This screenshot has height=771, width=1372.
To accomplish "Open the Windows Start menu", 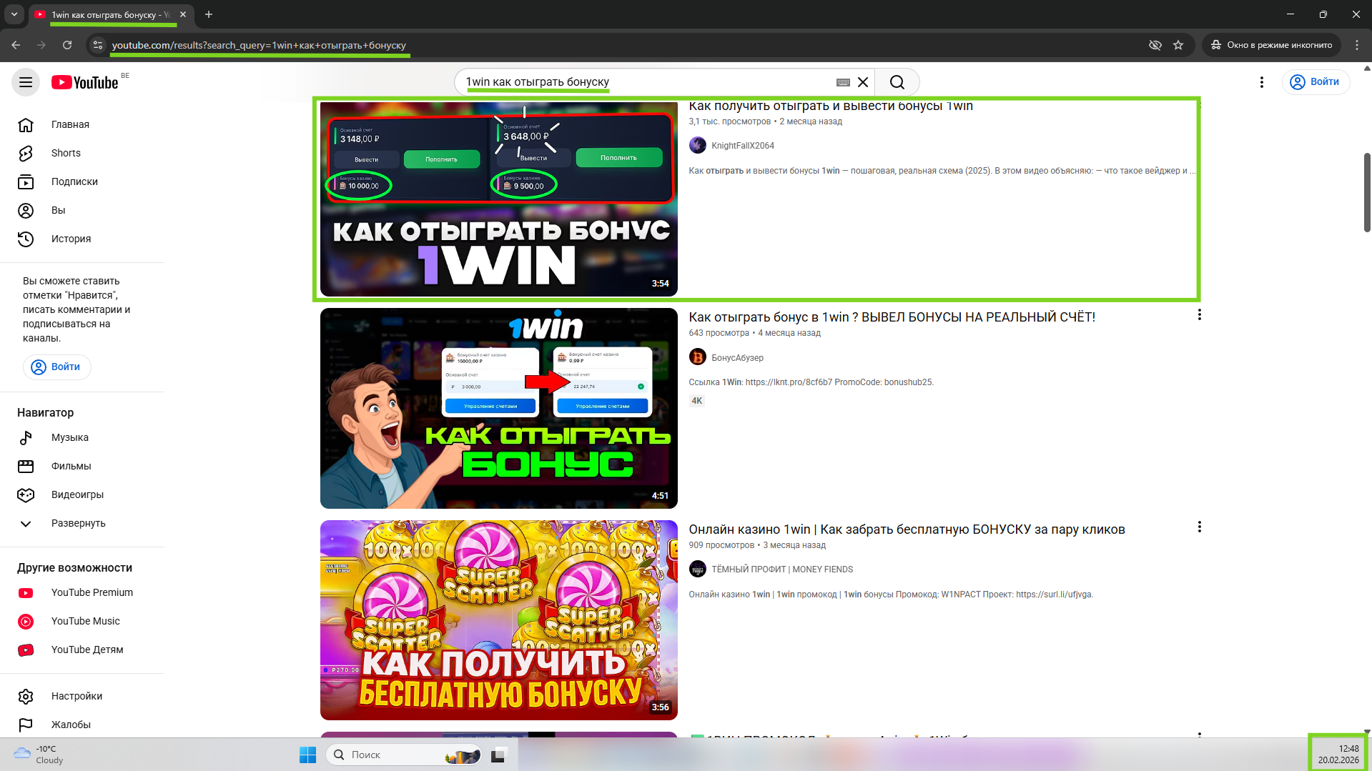I will pyautogui.click(x=308, y=755).
